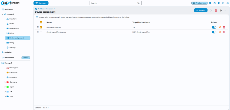Delete the Cambridge office devices rule
Image resolution: width=230 pixels, height=110 pixels.
point(224,32)
